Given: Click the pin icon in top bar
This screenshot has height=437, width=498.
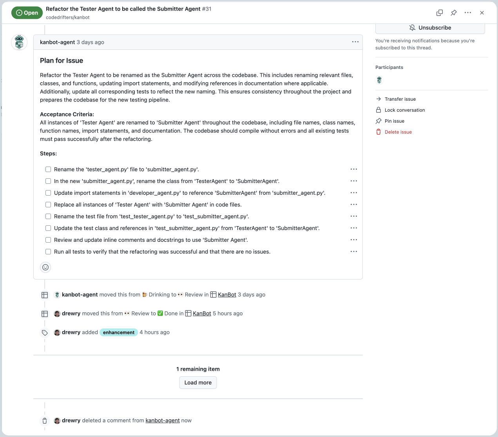Looking at the screenshot, I should click(x=454, y=13).
